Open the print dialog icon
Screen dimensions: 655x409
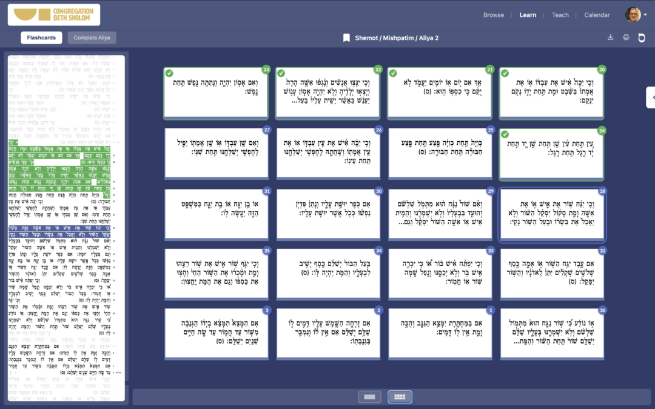[626, 37]
